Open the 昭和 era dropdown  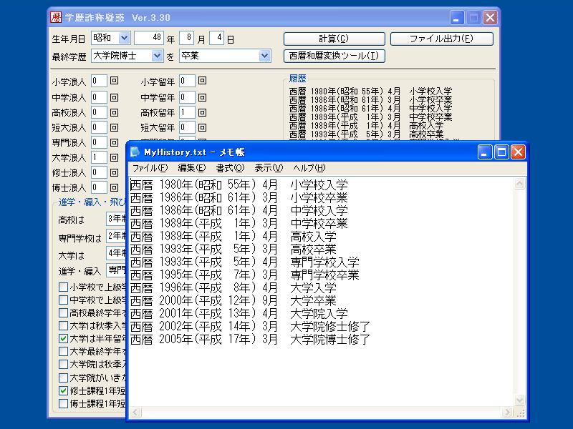click(123, 38)
